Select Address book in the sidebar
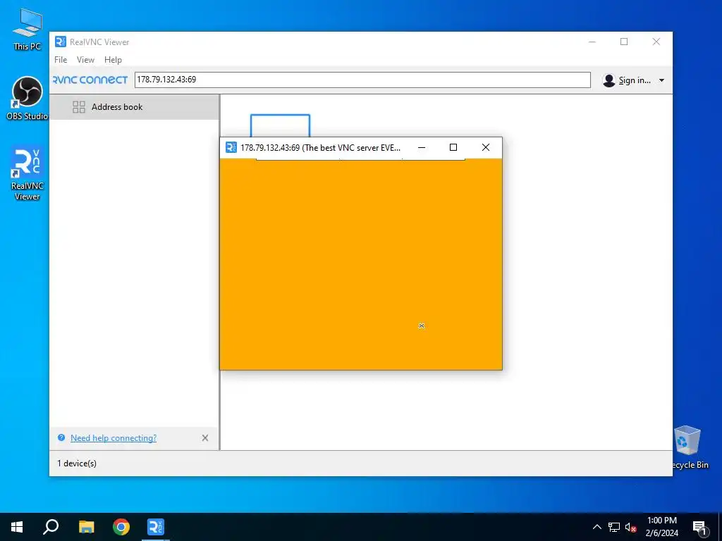722x541 pixels. tap(134, 107)
